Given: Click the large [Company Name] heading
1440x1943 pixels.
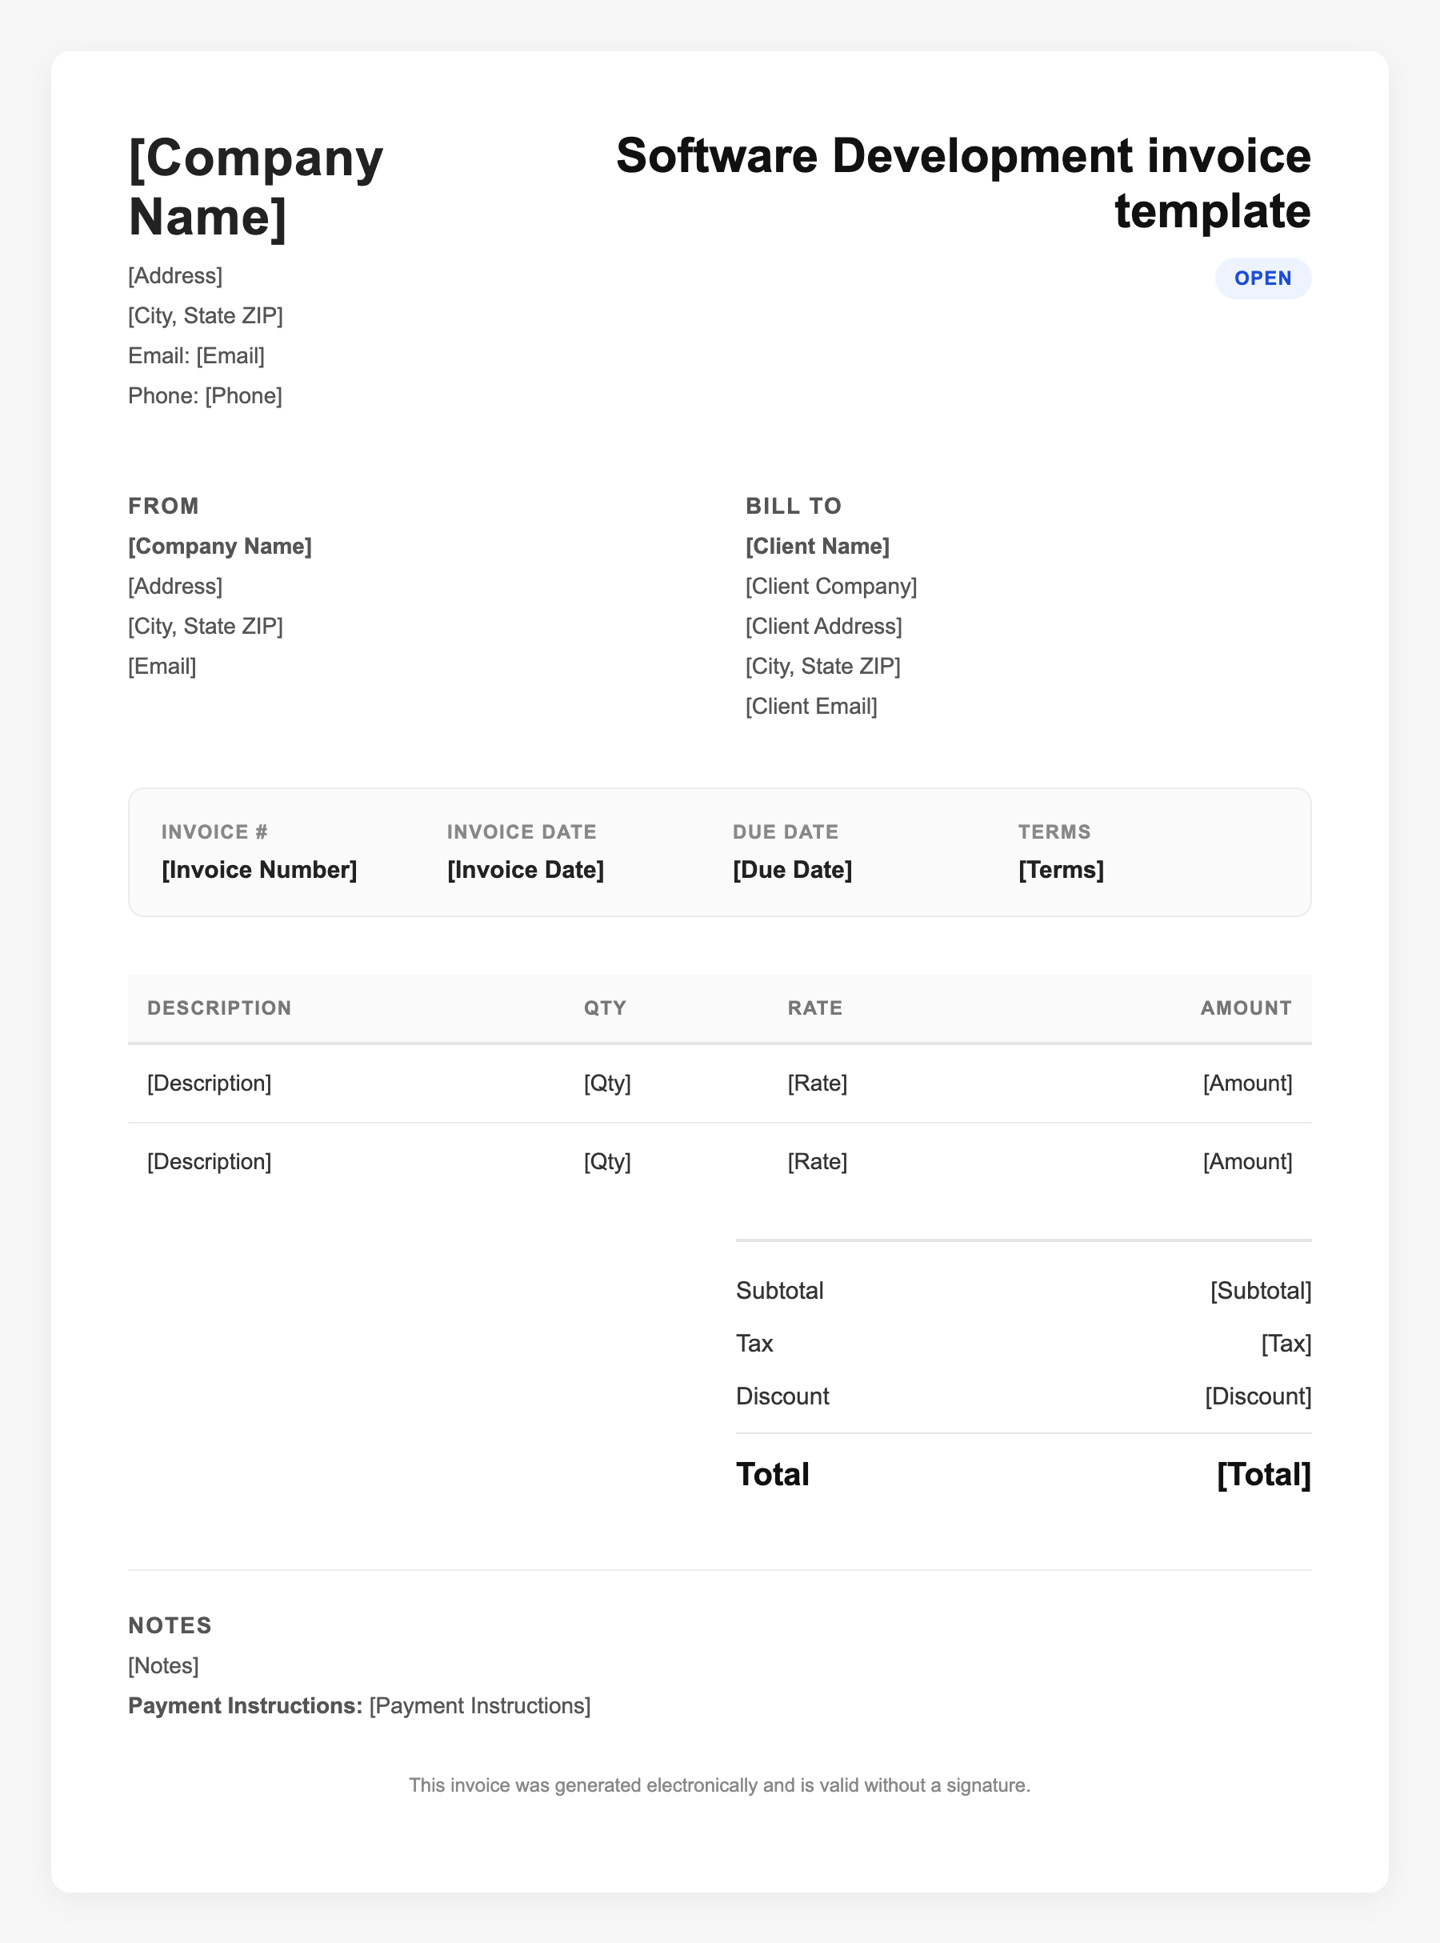Looking at the screenshot, I should [255, 186].
